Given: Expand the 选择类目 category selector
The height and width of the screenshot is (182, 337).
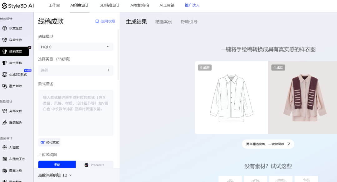Looking at the screenshot, I should (76, 70).
